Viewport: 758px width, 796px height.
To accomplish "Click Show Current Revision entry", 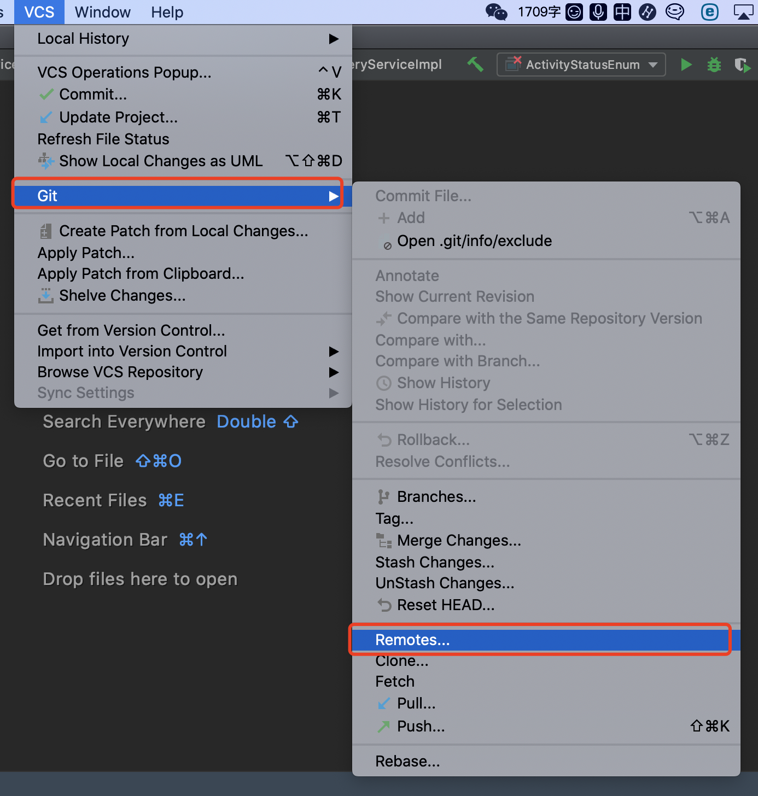I will pos(546,296).
